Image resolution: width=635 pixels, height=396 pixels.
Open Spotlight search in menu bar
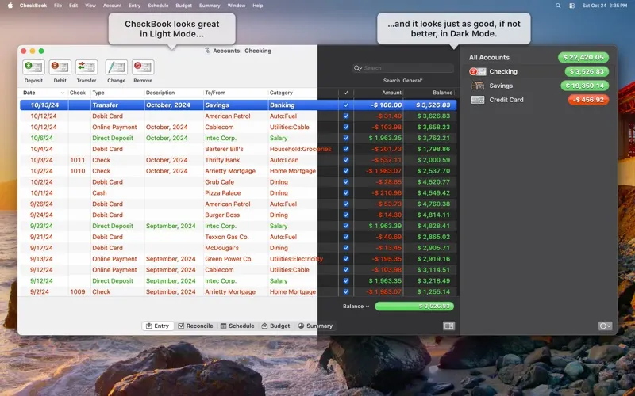click(x=558, y=6)
